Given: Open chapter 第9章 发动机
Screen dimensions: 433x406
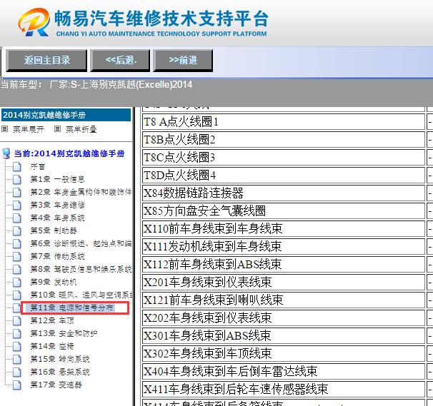Looking at the screenshot, I should 54,282.
